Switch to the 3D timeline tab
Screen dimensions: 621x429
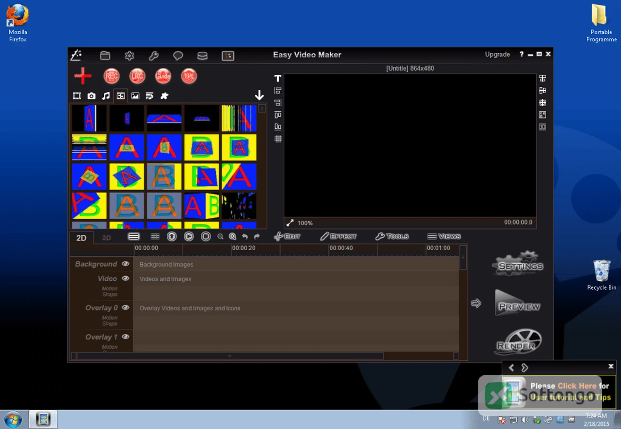pos(106,238)
